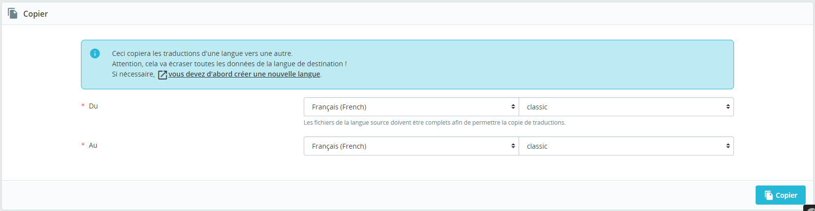Click the source language help text

[434, 123]
